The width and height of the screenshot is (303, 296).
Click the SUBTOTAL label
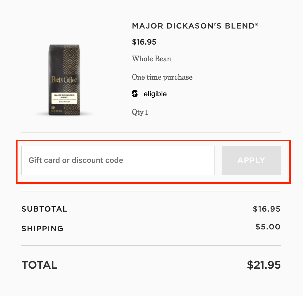[x=44, y=209]
